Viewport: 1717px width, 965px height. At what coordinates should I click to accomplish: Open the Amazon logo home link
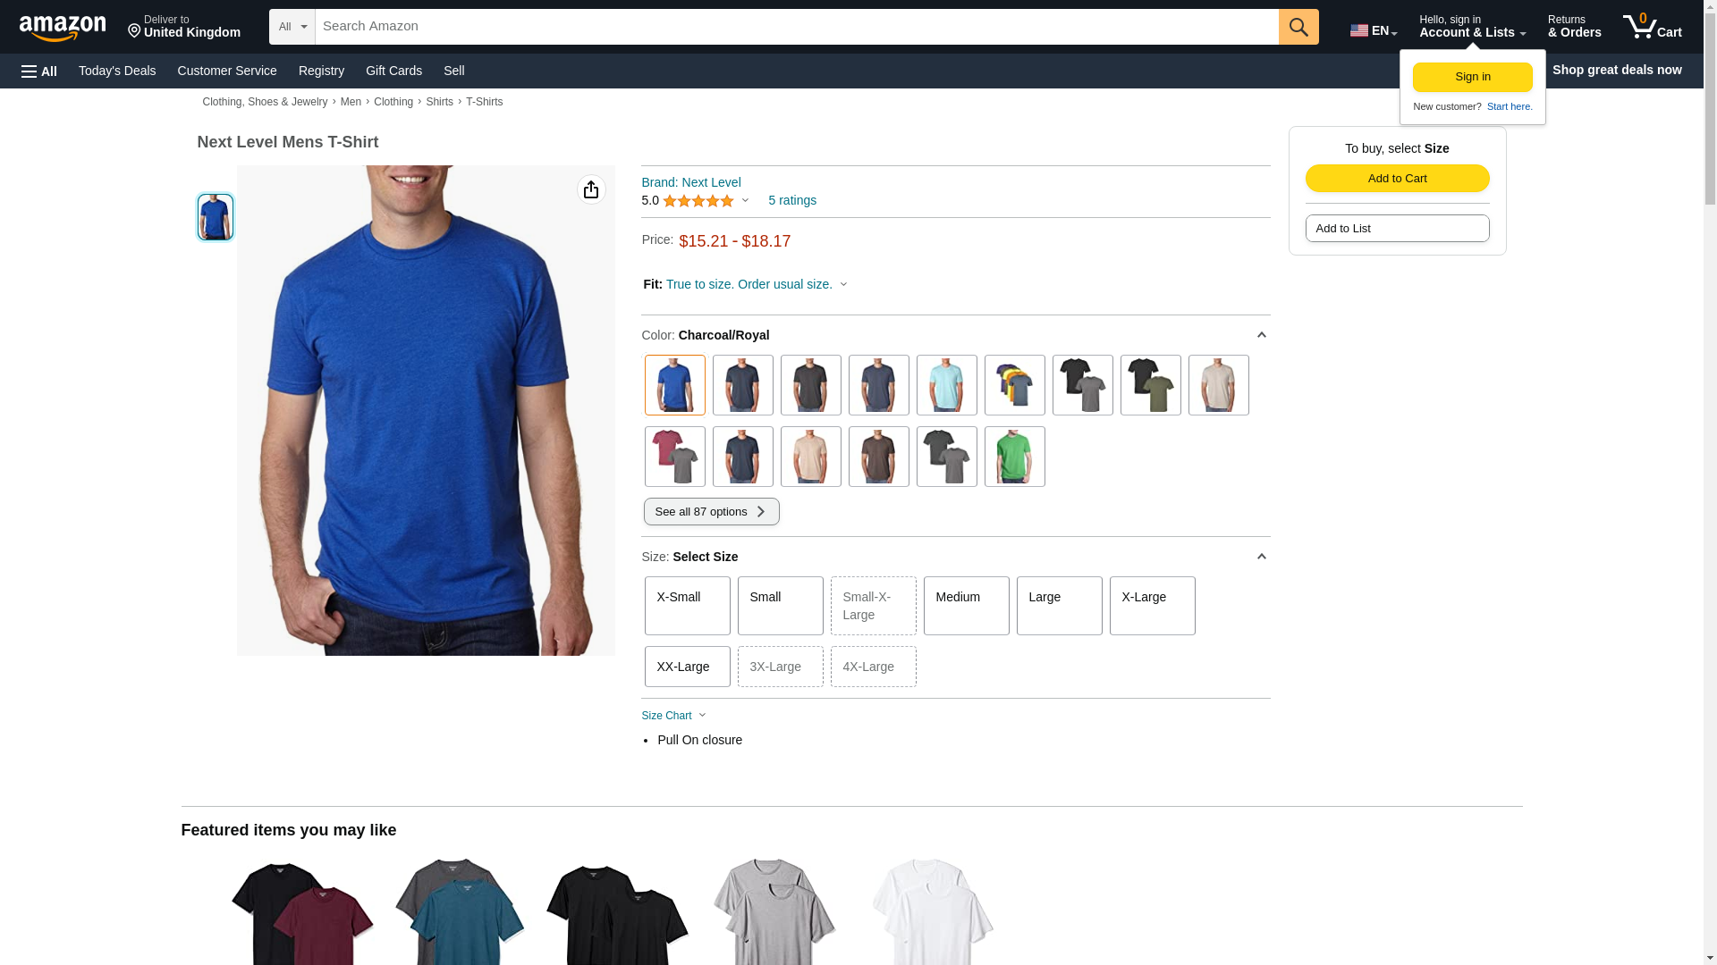pos(63,28)
